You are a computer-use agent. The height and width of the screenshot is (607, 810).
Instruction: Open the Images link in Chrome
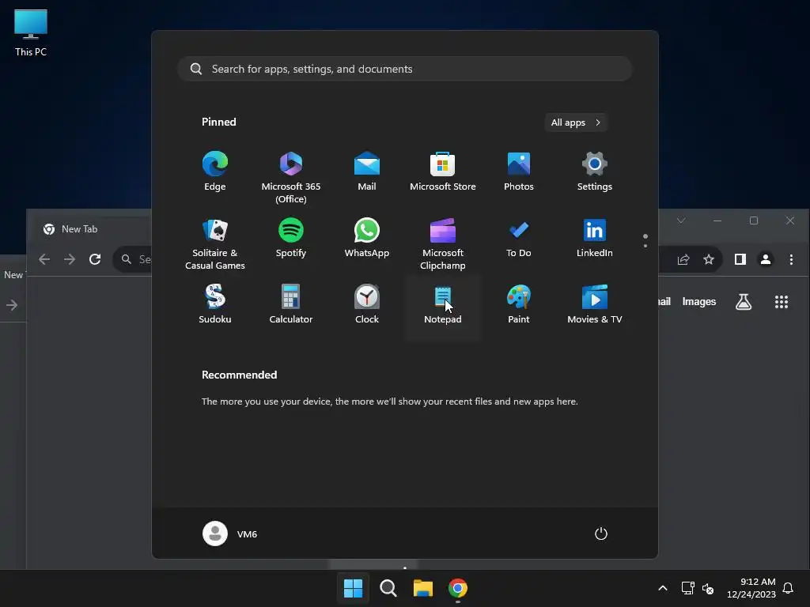(x=699, y=301)
